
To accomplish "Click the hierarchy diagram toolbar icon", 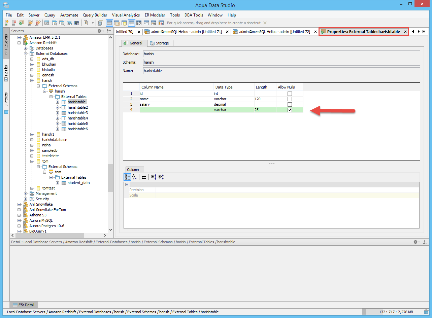I will [x=154, y=23].
